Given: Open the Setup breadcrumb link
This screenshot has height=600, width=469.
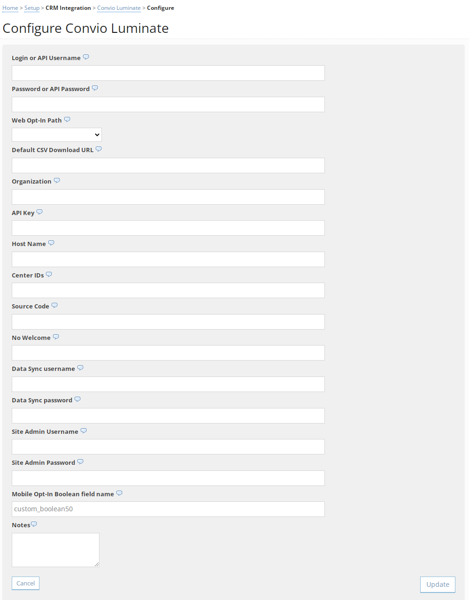Looking at the screenshot, I should (31, 8).
